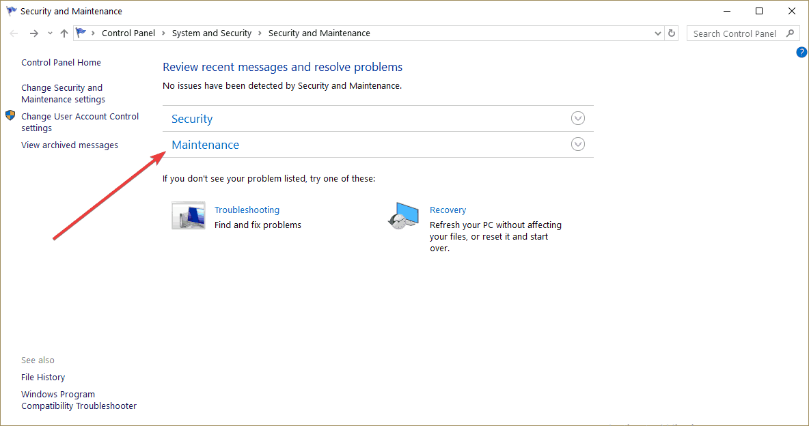Open the address bar history dropdown
This screenshot has width=809, height=426.
pos(658,33)
